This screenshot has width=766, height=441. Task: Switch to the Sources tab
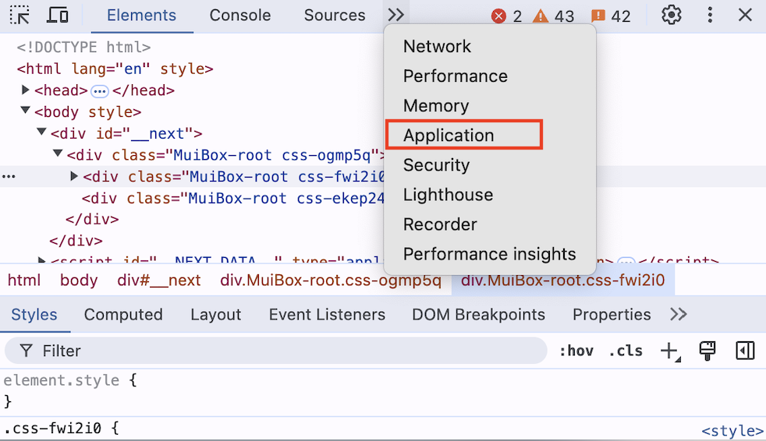(x=335, y=15)
